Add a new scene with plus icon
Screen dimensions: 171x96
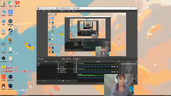point(38,81)
